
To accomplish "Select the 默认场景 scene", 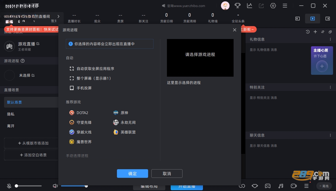I will (31, 102).
